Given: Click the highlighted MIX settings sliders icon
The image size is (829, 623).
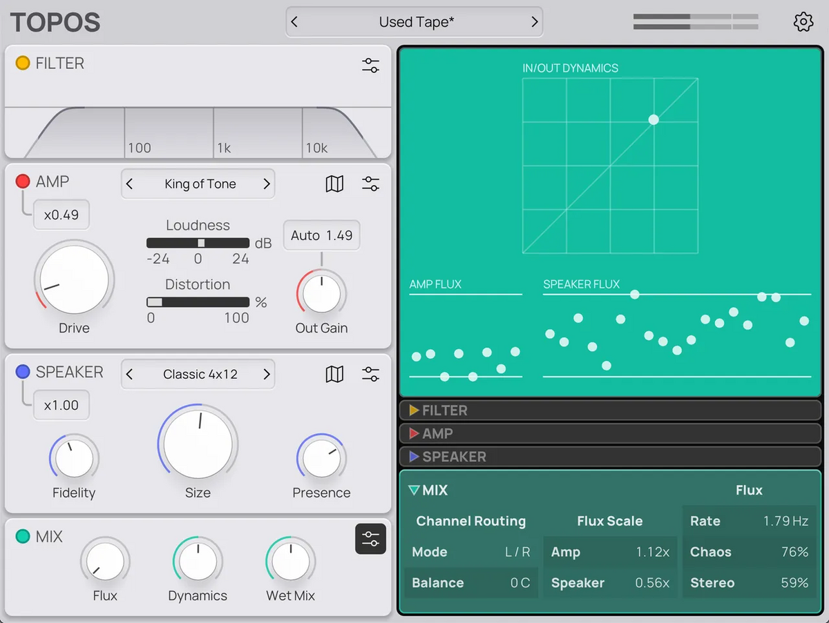Looking at the screenshot, I should coord(370,539).
